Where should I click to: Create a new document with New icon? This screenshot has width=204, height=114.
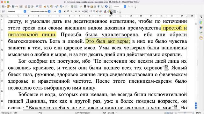(x=4, y=6)
